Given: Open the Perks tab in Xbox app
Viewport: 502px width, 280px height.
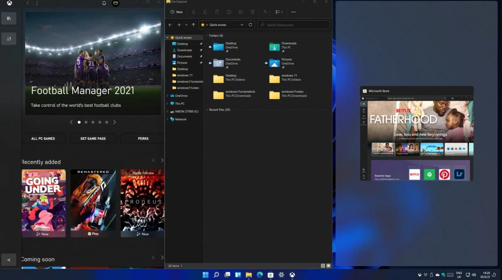Looking at the screenshot, I should (x=143, y=139).
